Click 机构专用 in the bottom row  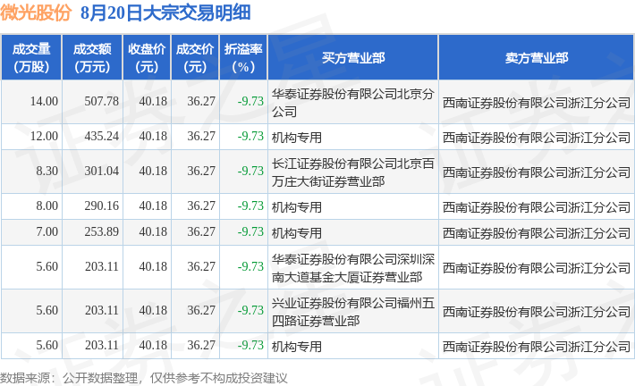296,347
